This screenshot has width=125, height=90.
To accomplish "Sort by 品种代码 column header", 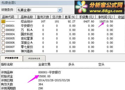I will click(9, 17).
